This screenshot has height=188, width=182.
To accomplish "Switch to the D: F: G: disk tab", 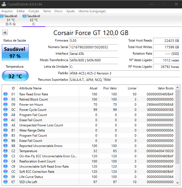I will pyautogui.click(x=11, y=20).
